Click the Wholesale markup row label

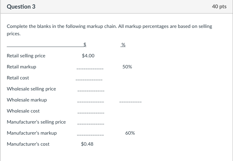point(27,100)
